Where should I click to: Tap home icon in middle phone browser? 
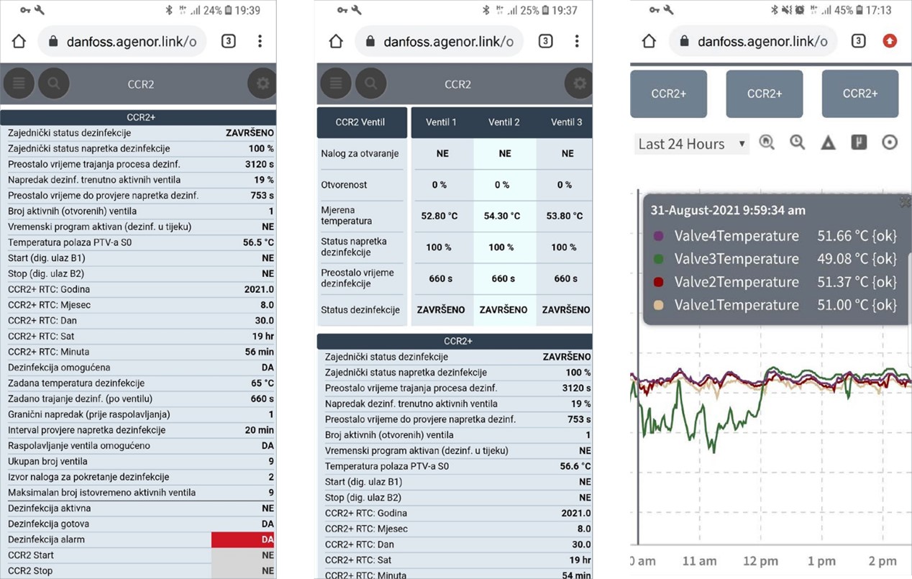[336, 42]
